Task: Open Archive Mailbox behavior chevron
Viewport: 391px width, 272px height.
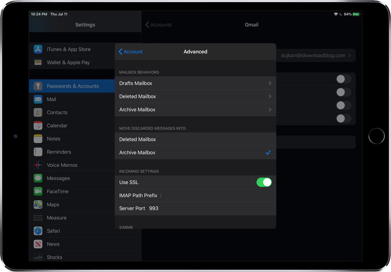Action: pyautogui.click(x=270, y=109)
